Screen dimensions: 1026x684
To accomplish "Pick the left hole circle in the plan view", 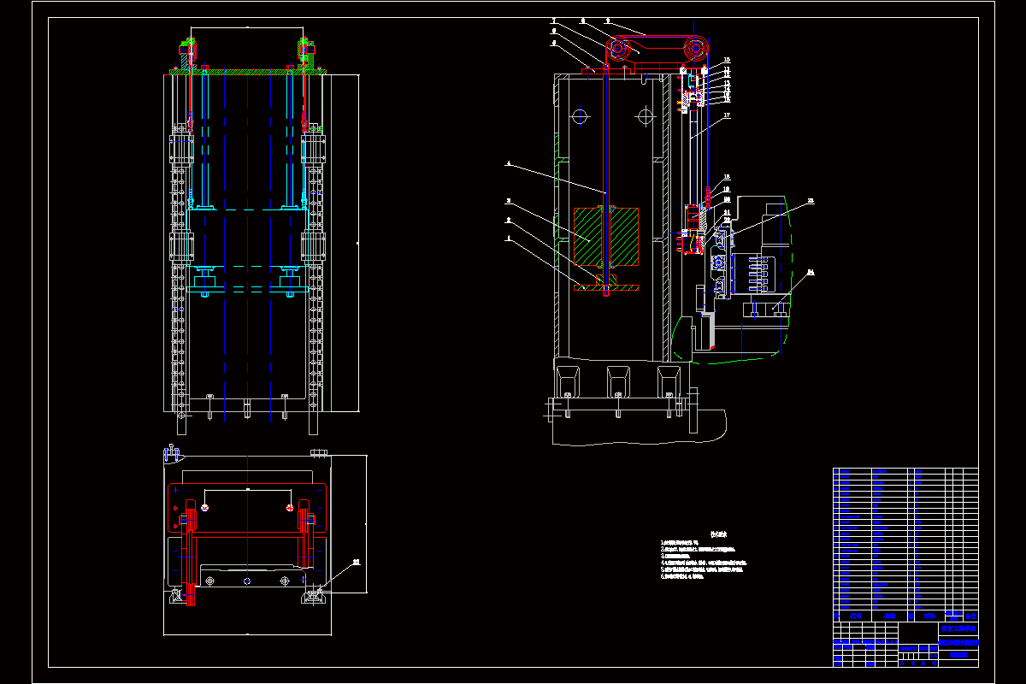I will 204,508.
